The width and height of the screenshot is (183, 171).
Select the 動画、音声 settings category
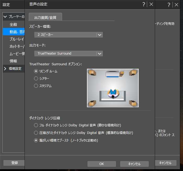[14, 32]
